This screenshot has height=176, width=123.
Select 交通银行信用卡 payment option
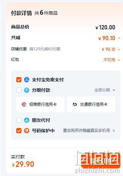[91, 104]
